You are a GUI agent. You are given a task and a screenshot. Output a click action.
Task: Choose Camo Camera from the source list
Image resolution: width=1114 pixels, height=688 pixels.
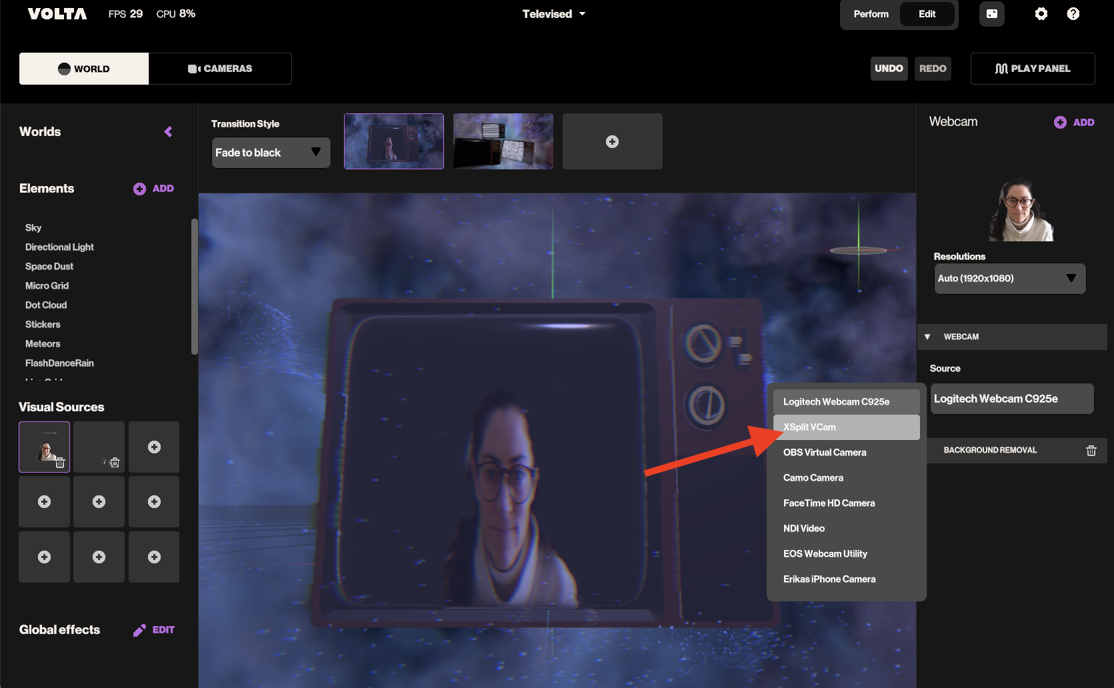coord(847,478)
